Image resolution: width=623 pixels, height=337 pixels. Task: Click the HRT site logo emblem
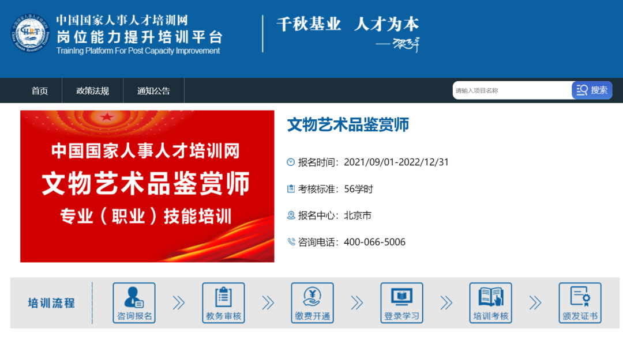coord(30,34)
